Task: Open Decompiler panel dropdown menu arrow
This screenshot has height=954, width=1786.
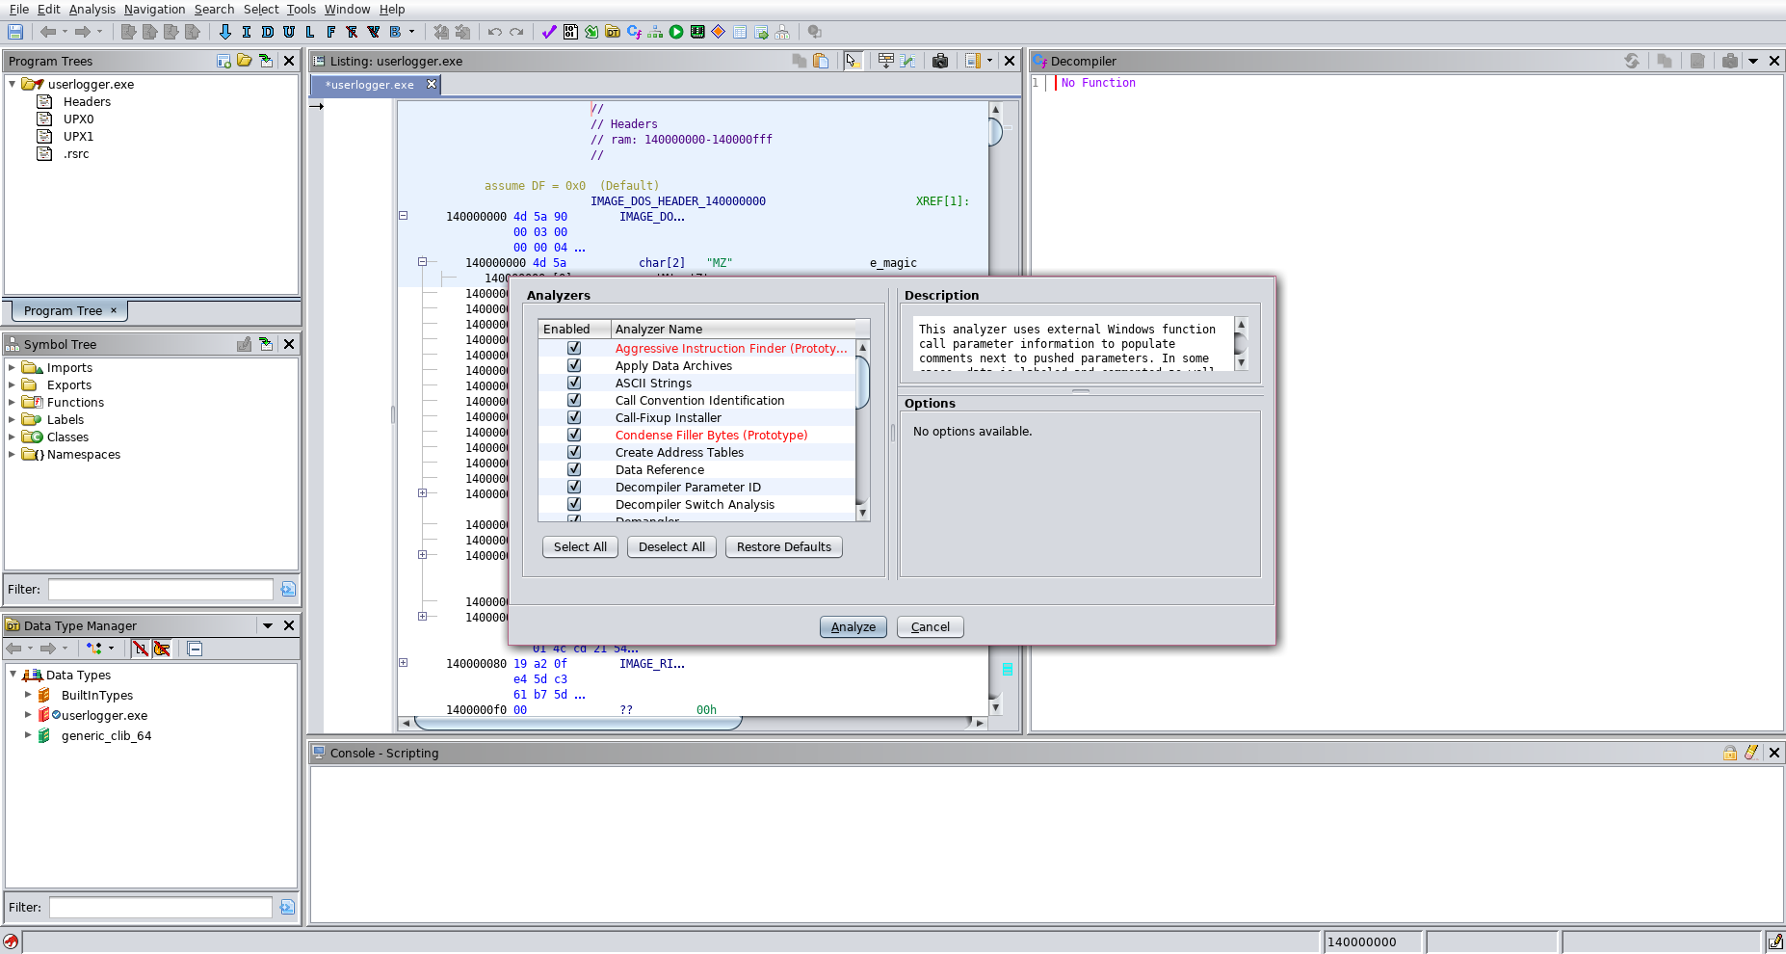Action: coord(1753,61)
